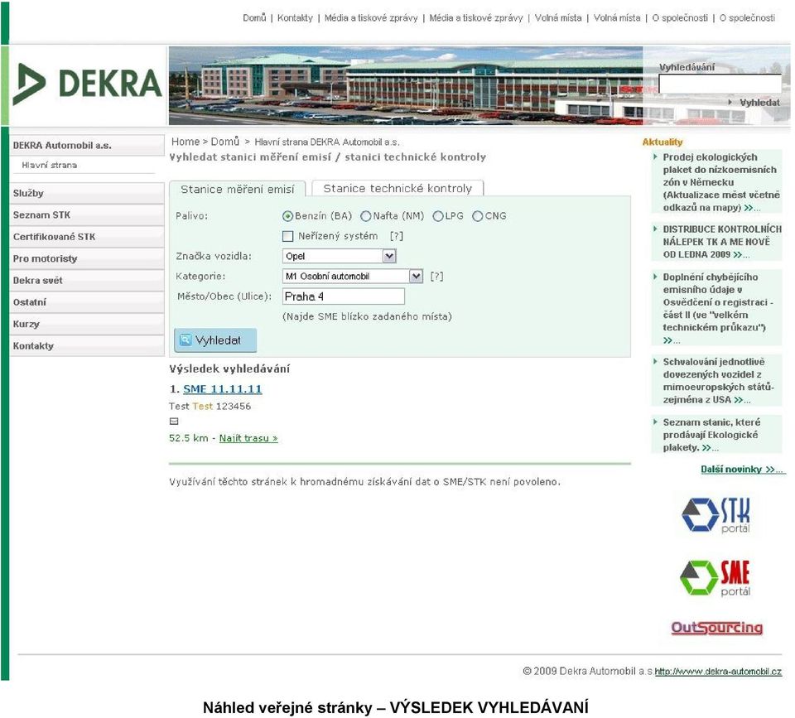This screenshot has width=795, height=718.
Task: Go to Certifikované STK in the sidebar
Action: [87, 237]
